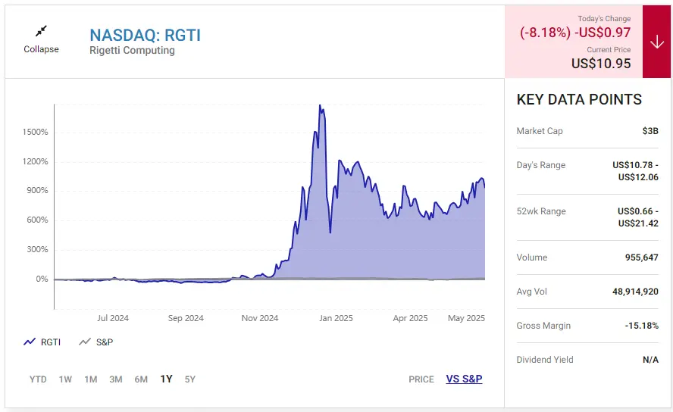Click the KEY DATA POINTS heading
Viewport: 673px width, 412px height.
point(579,99)
